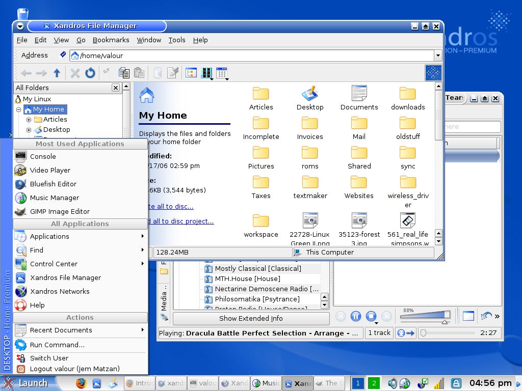The height and width of the screenshot is (391, 522).
Task: Collapse the My Home tree node
Action: tap(19, 109)
